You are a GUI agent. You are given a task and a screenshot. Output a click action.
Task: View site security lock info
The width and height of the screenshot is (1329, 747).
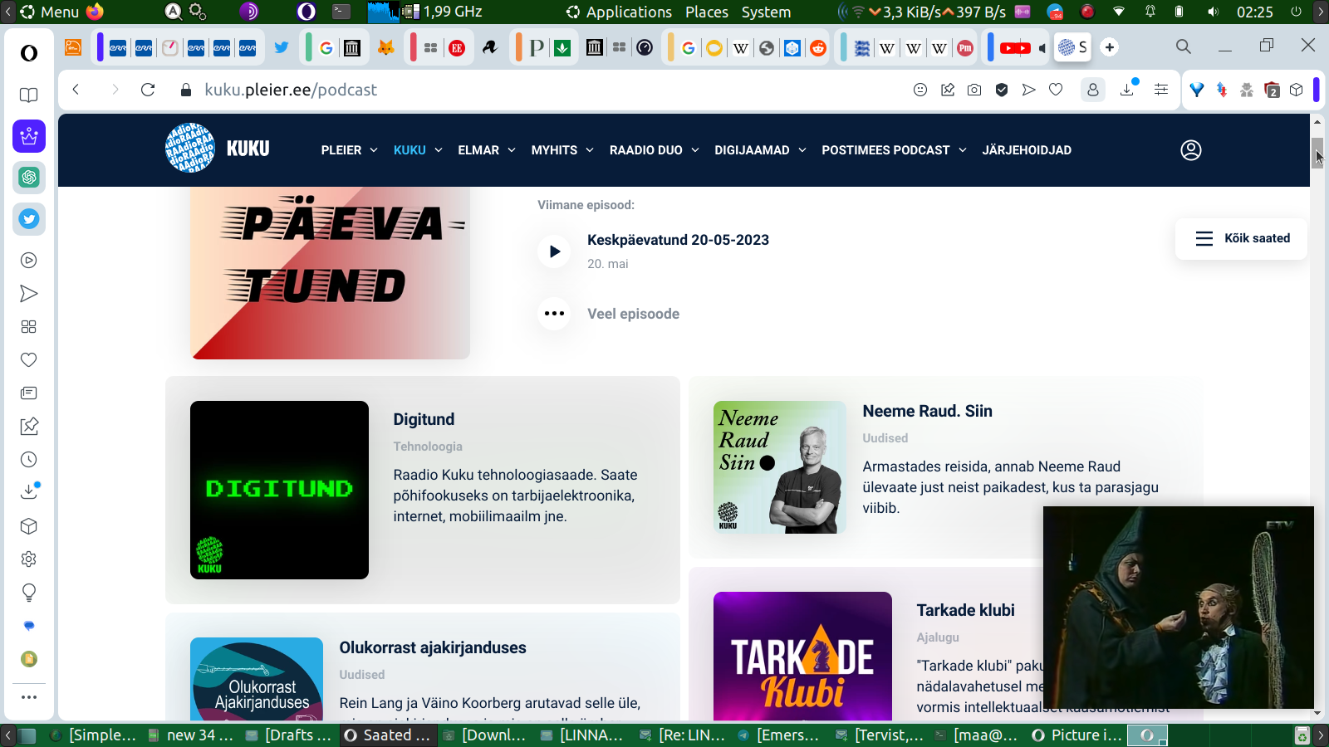[186, 90]
